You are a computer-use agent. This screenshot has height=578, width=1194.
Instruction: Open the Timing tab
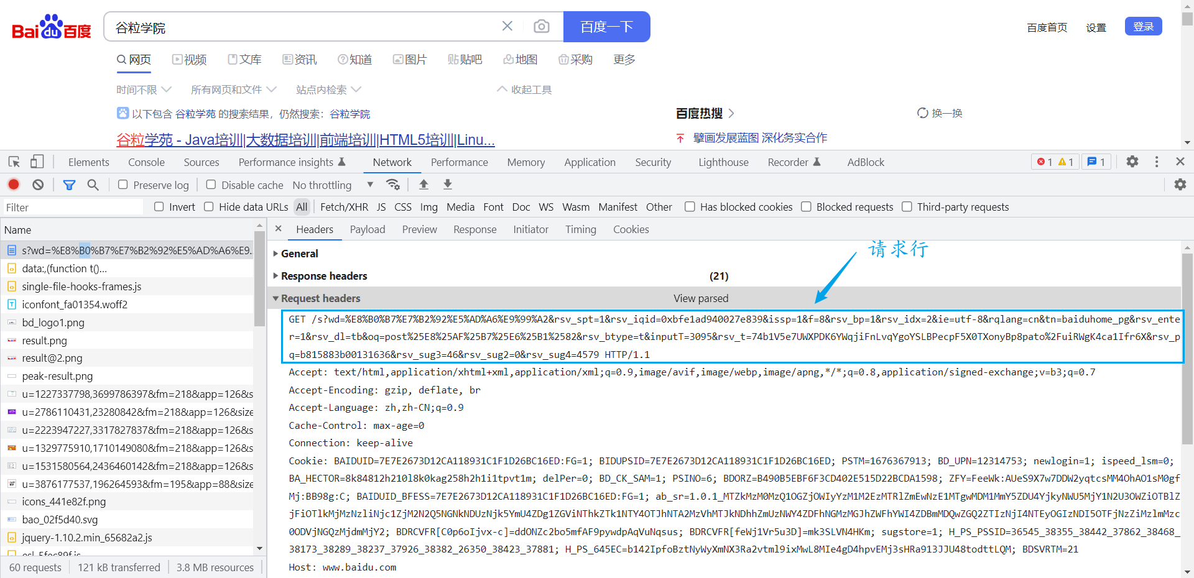coord(581,229)
